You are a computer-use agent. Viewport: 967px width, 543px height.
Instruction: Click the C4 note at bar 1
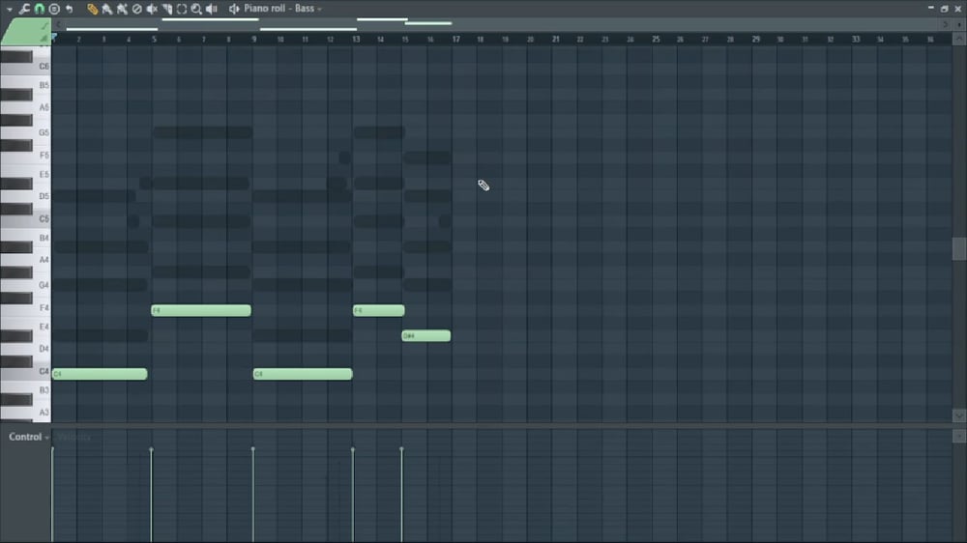[x=100, y=374]
